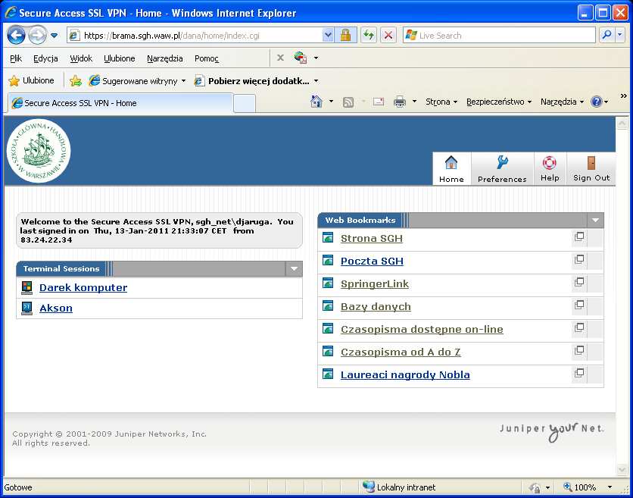Open Preferences wrench icon
The width and height of the screenshot is (633, 498).
[502, 162]
